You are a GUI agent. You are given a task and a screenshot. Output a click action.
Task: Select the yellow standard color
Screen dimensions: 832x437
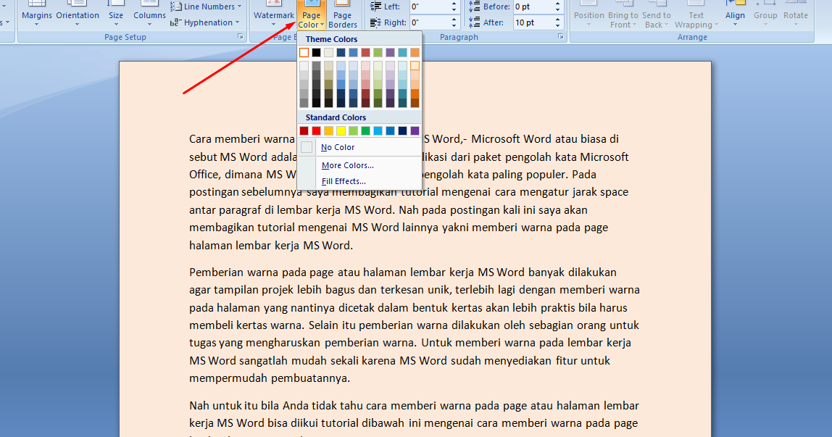click(341, 131)
